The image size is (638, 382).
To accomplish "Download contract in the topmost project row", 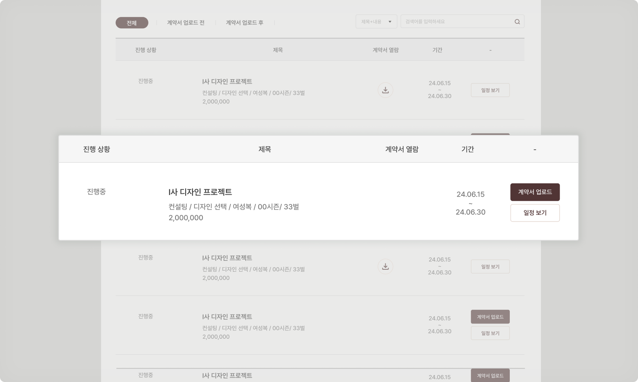I will coord(385,90).
